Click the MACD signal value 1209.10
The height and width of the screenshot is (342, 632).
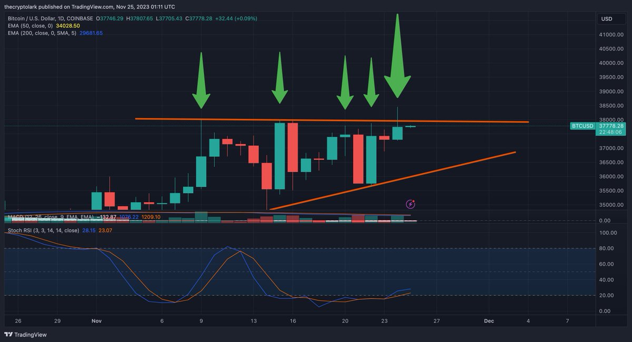tap(151, 217)
